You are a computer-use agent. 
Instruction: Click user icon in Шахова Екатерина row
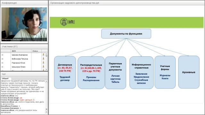click(44, 55)
